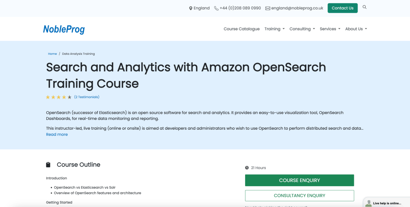Click the green Course Enquiry button
410x207 pixels.
coord(299,180)
